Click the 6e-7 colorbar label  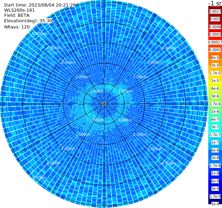215,119
